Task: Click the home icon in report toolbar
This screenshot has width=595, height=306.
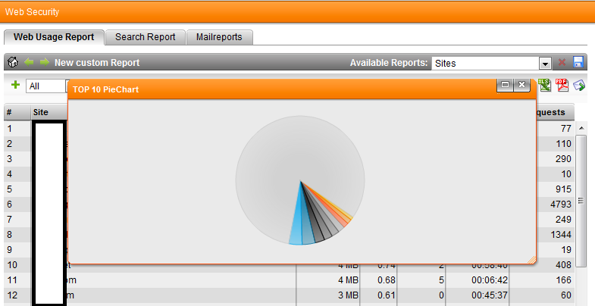Action: click(x=13, y=62)
